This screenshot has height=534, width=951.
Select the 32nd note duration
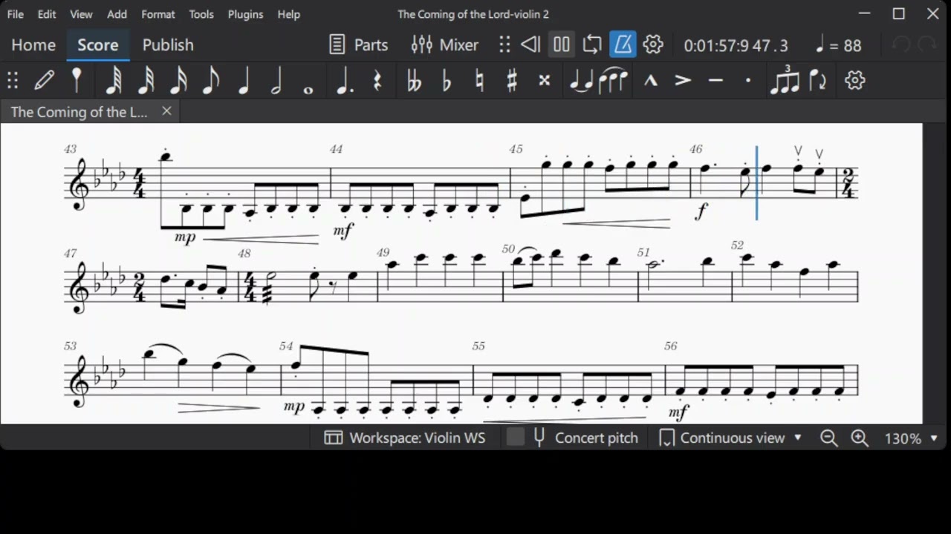click(146, 80)
